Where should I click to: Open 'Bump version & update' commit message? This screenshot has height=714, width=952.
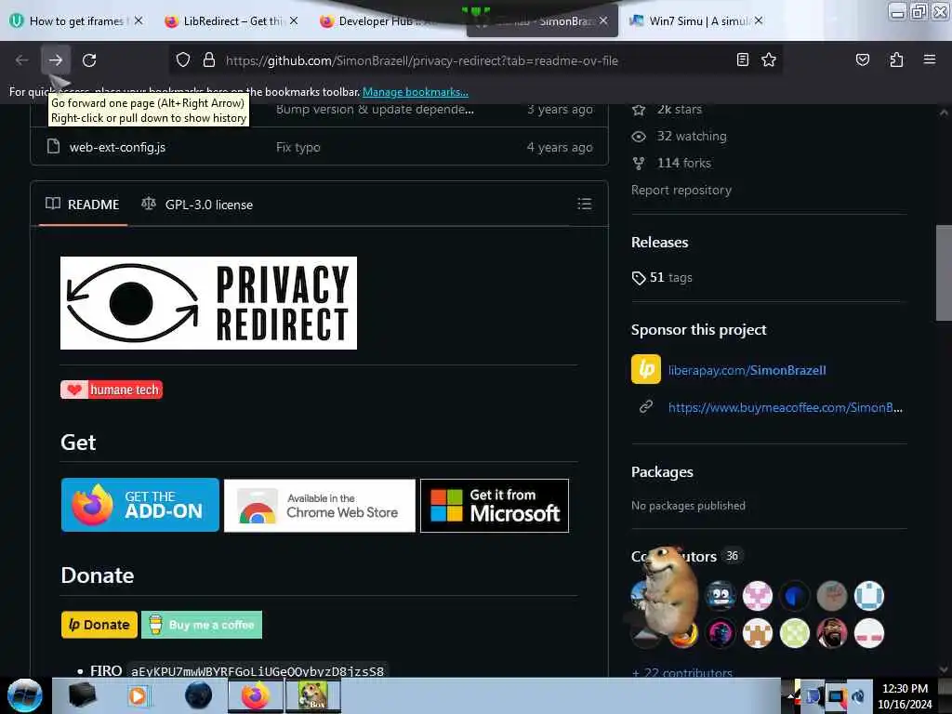pyautogui.click(x=375, y=110)
